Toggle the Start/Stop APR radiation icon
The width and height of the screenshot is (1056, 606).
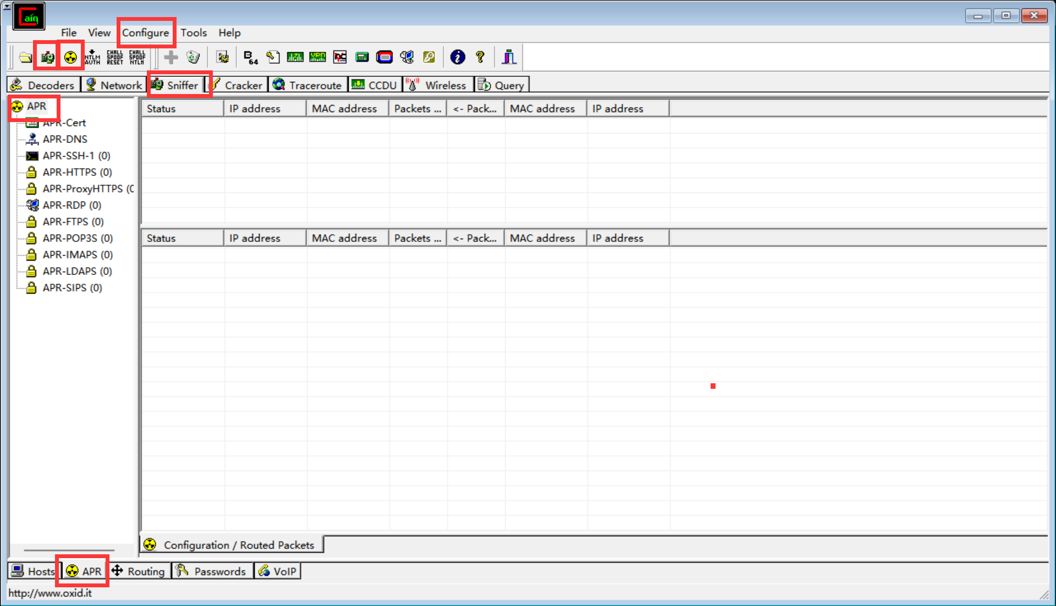click(70, 57)
